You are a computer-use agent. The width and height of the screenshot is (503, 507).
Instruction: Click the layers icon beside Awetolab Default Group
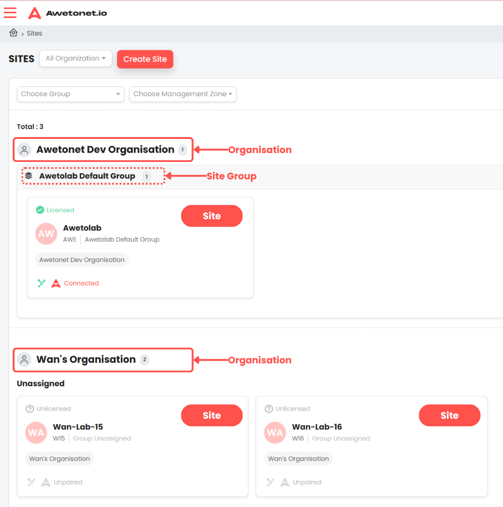click(29, 176)
